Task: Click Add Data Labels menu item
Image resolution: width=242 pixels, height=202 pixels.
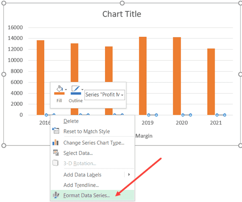Action: click(82, 175)
